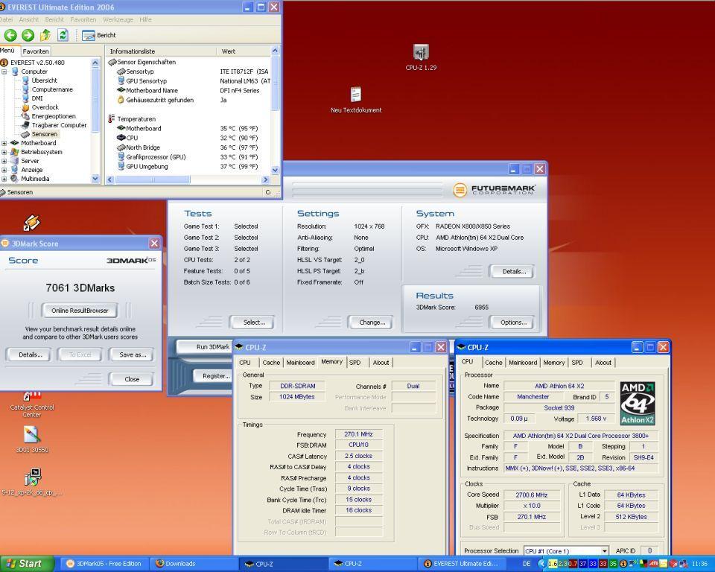Click the Code Name value "Manchester" in CPU-Z
The width and height of the screenshot is (715, 572).
click(x=533, y=397)
